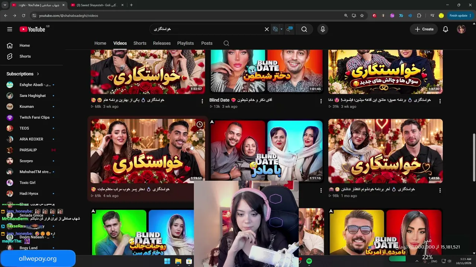Click the Create button
Screen dimensions: 476x267
tap(424, 29)
